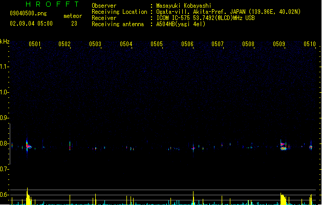Click the 0.6 kHz axis label
This screenshot has height=205, width=322.
coord(4,195)
